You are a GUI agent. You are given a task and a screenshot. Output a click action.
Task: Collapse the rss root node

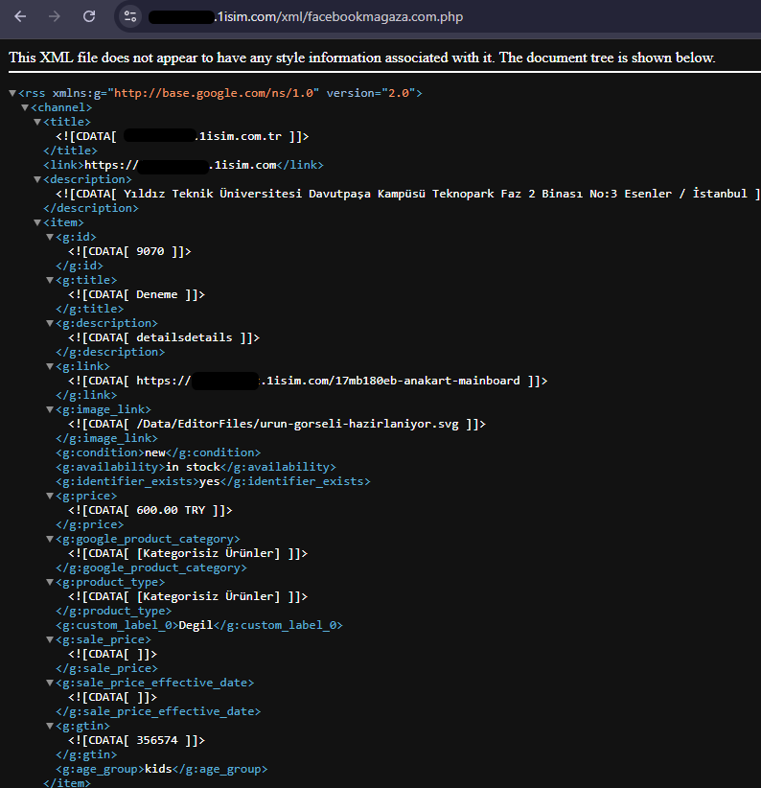click(x=12, y=93)
